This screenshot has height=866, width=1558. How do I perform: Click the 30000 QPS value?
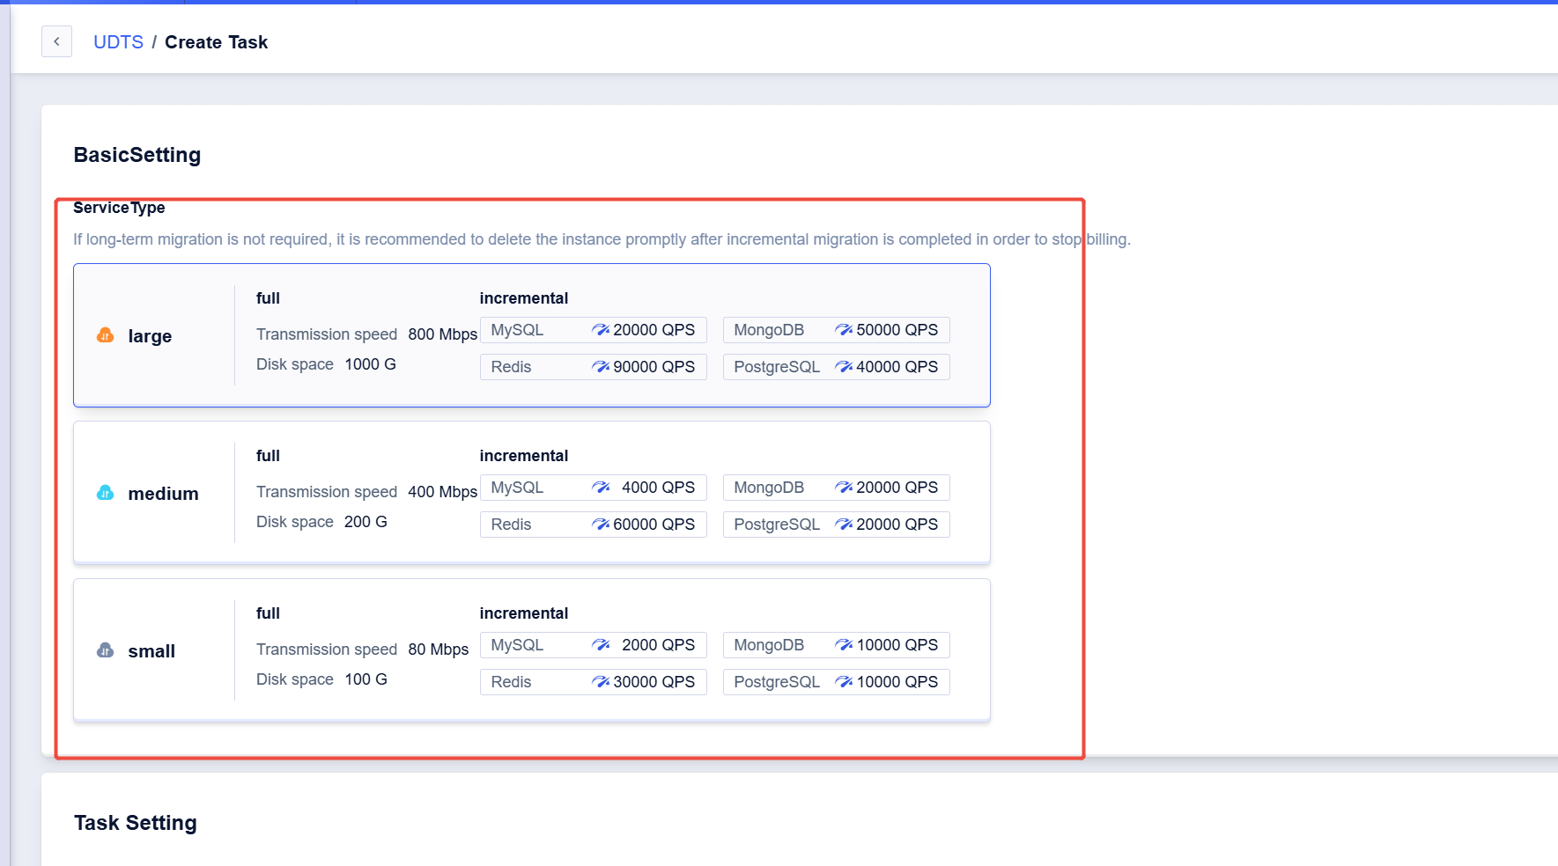click(654, 682)
